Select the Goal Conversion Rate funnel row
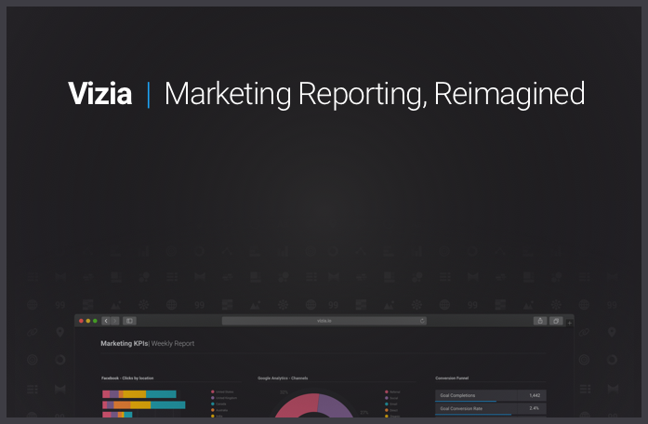The width and height of the screenshot is (648, 424). pyautogui.click(x=491, y=408)
